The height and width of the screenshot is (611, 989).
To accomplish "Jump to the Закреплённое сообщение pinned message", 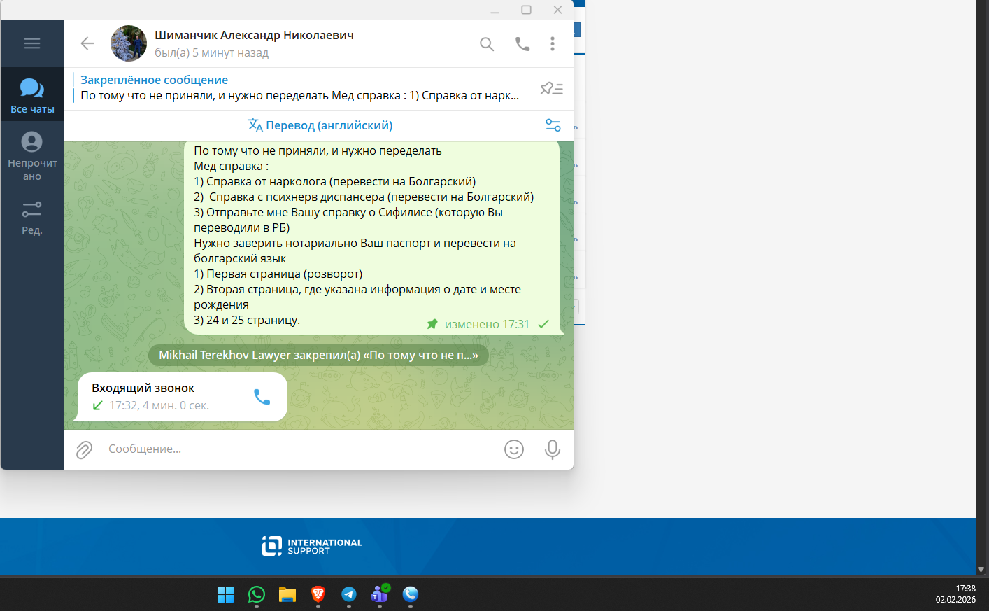I will coord(301,88).
